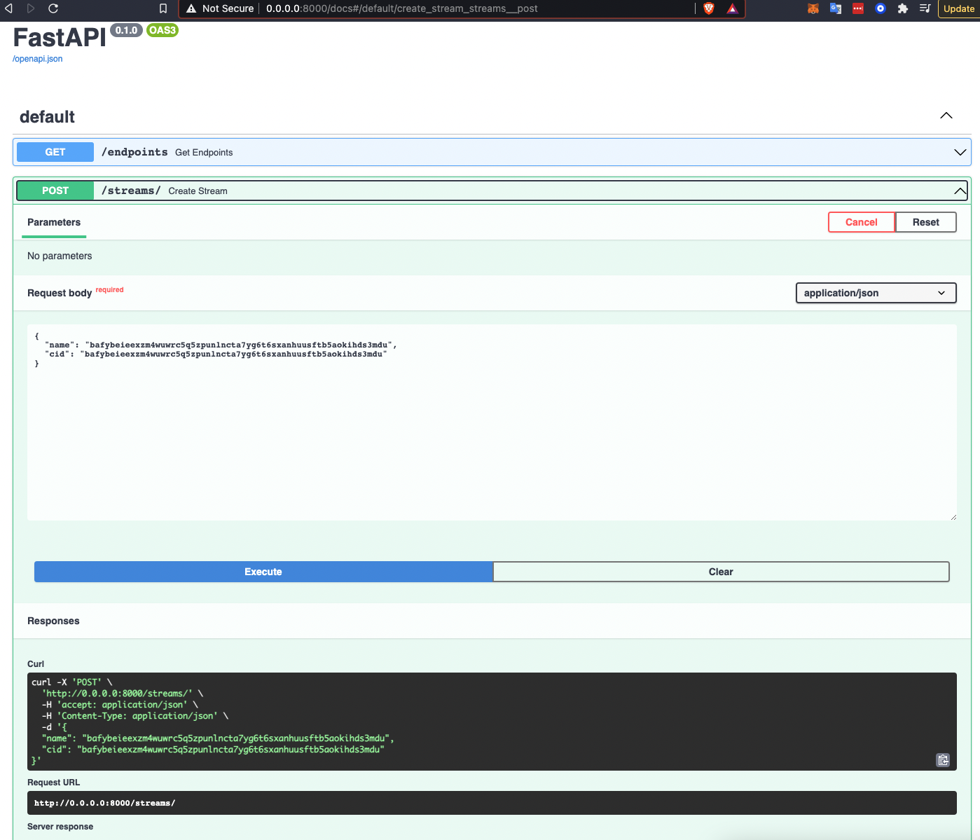Open Brave Shields lion icon

click(709, 8)
